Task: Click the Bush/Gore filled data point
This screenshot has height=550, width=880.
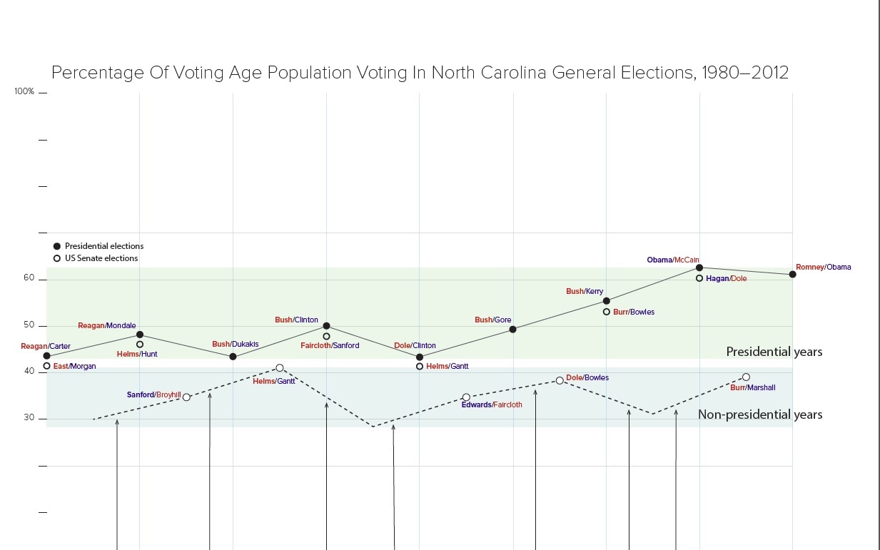Action: click(513, 329)
